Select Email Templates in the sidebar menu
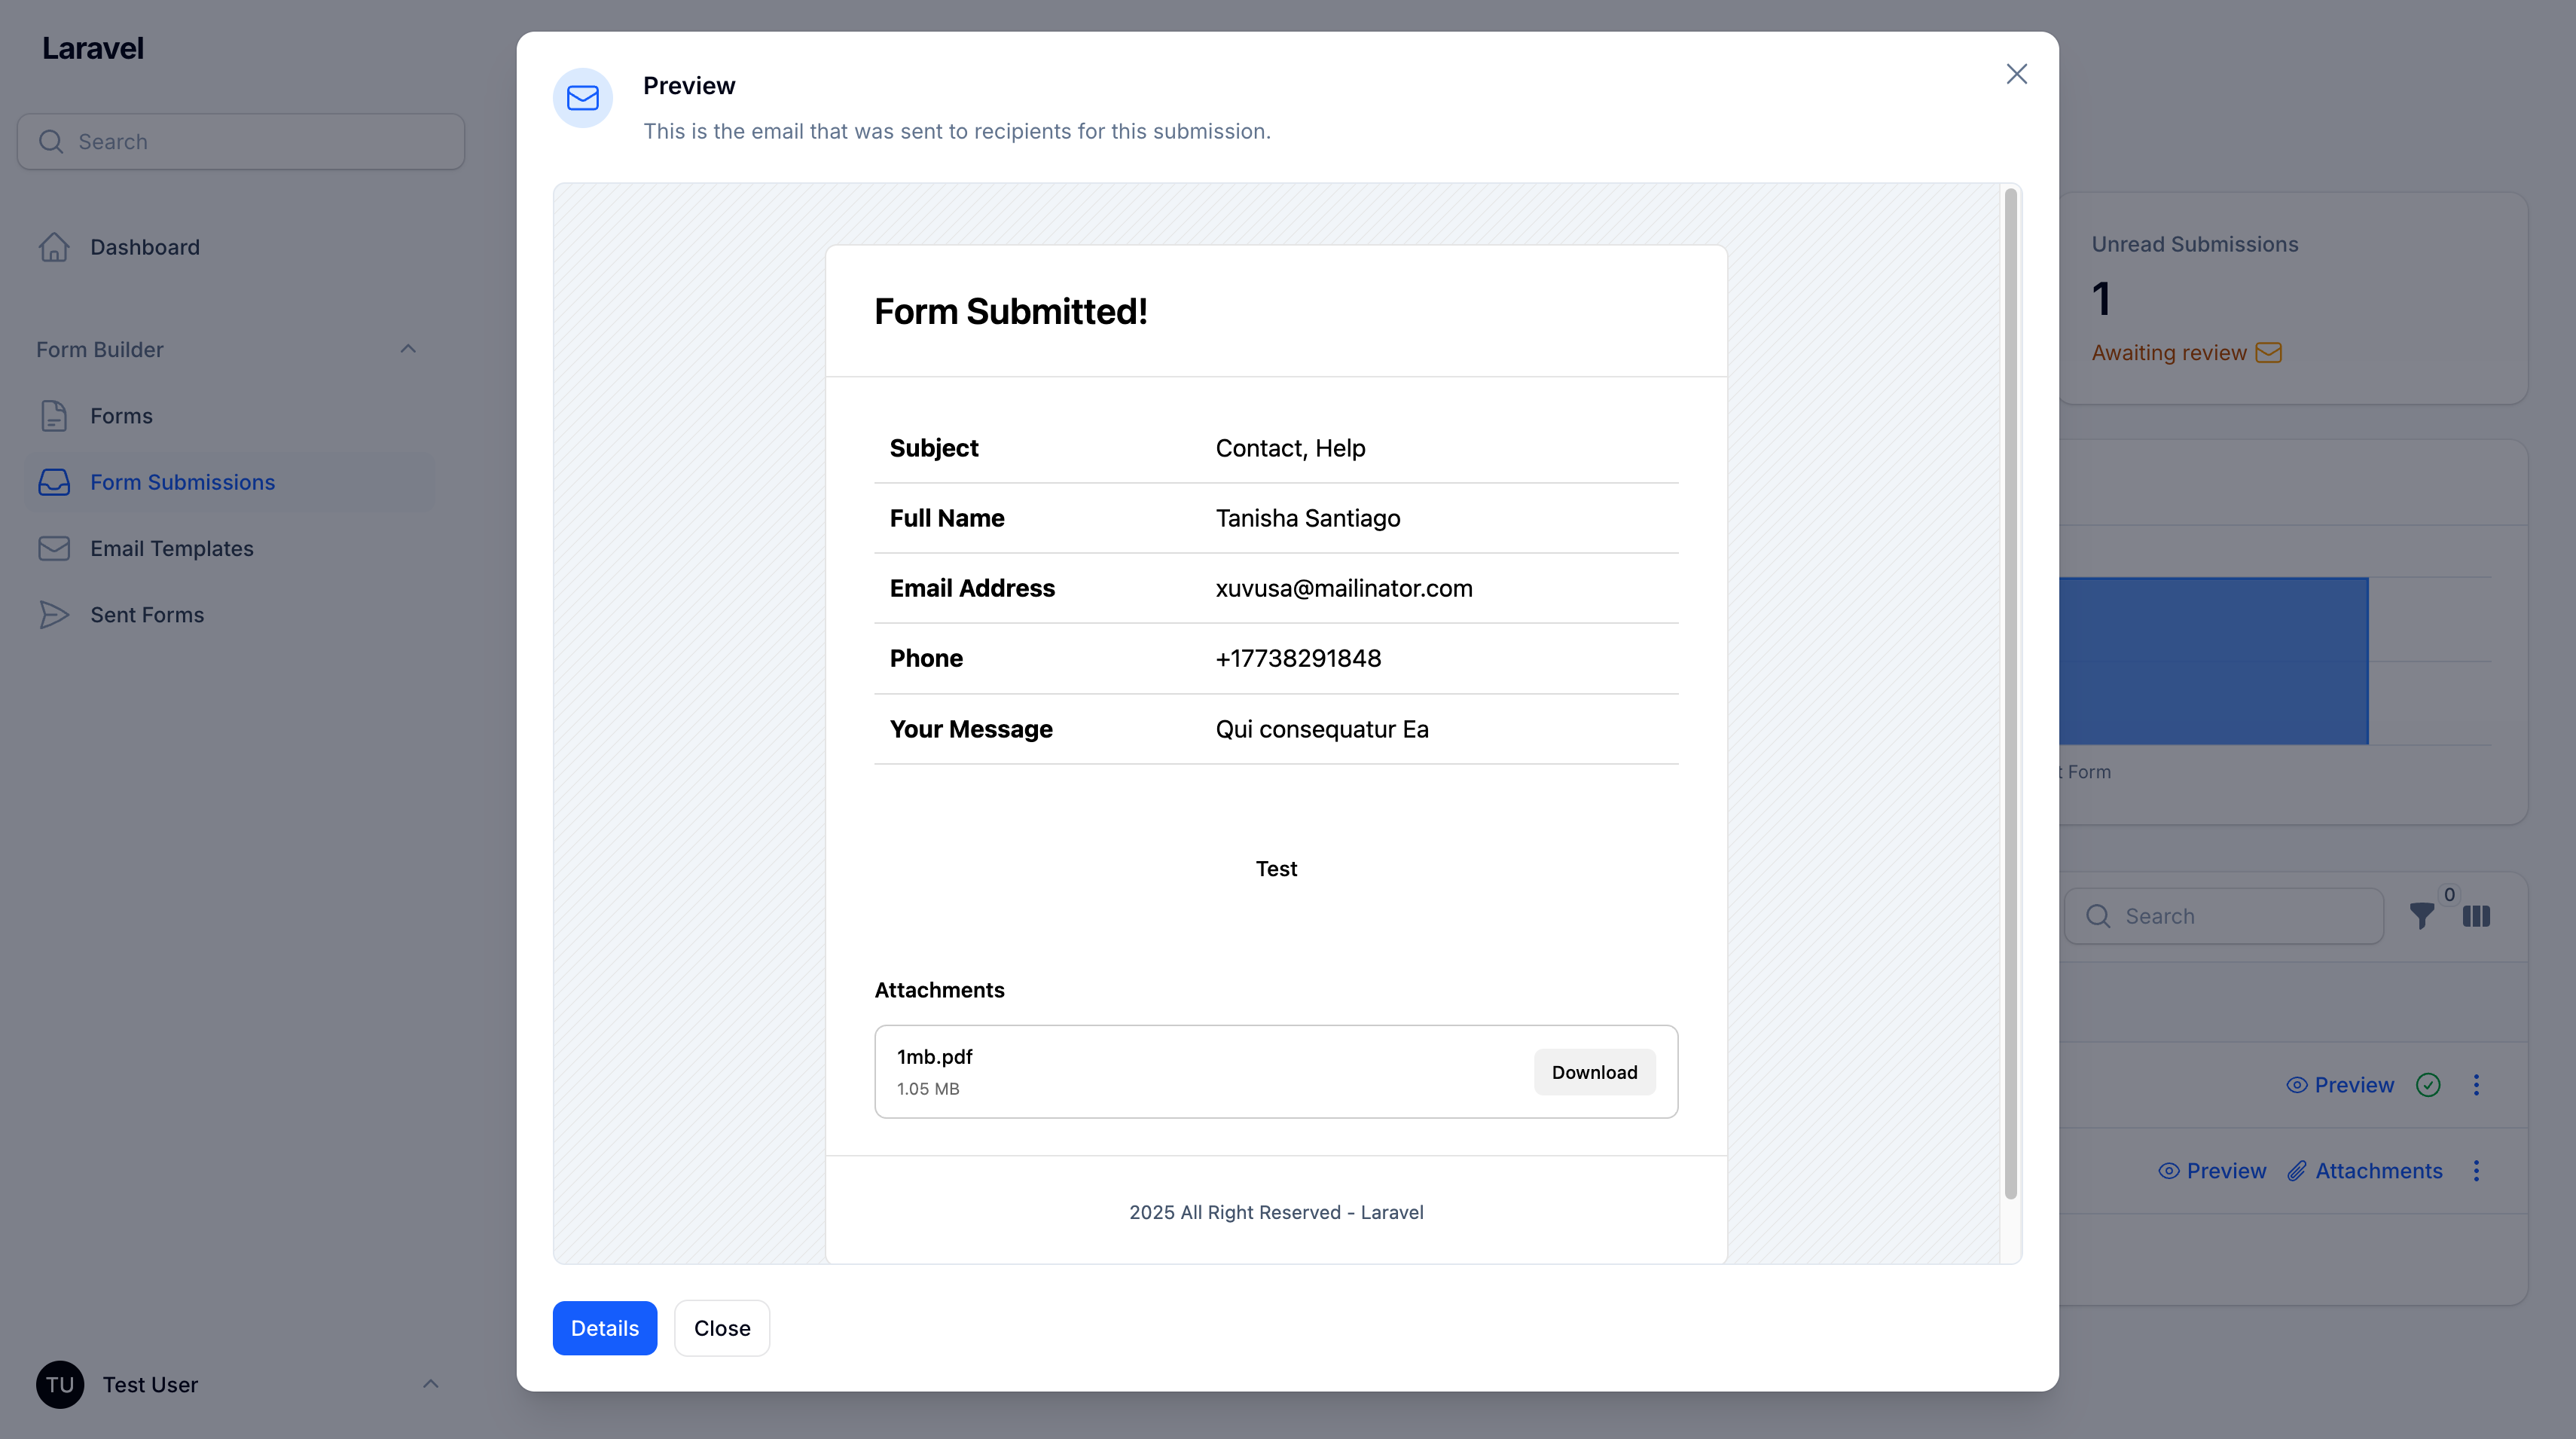This screenshot has width=2576, height=1439. pos(171,548)
